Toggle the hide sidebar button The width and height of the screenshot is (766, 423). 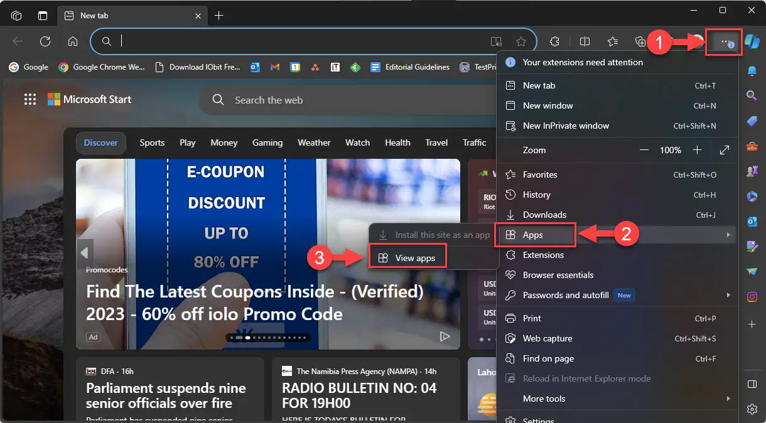point(752,383)
